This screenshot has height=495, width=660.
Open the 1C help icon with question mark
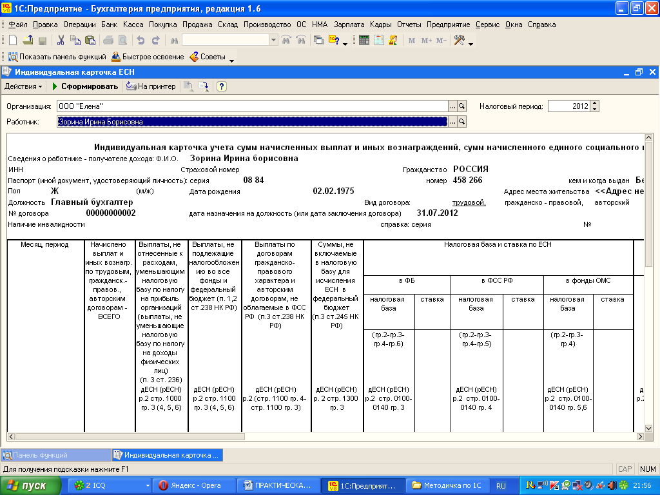335,41
